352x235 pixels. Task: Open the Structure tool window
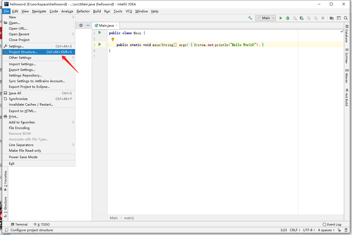point(5,207)
